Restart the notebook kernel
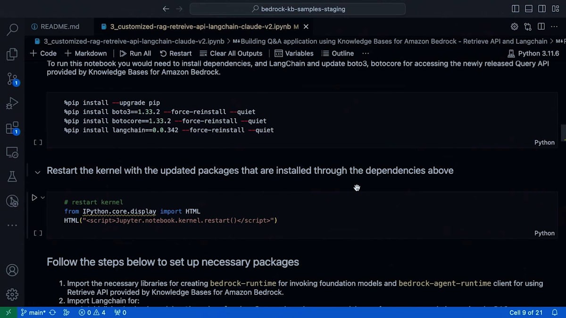 click(x=175, y=53)
